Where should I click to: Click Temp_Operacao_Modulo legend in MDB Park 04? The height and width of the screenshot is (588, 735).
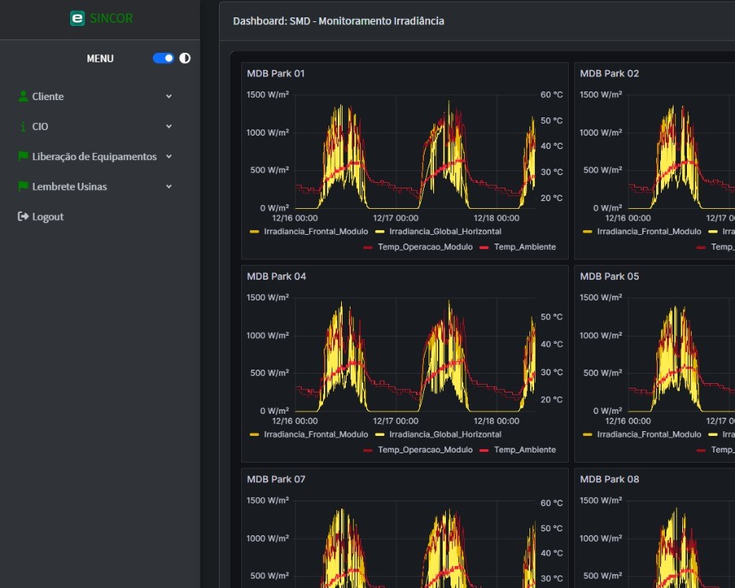(x=425, y=450)
